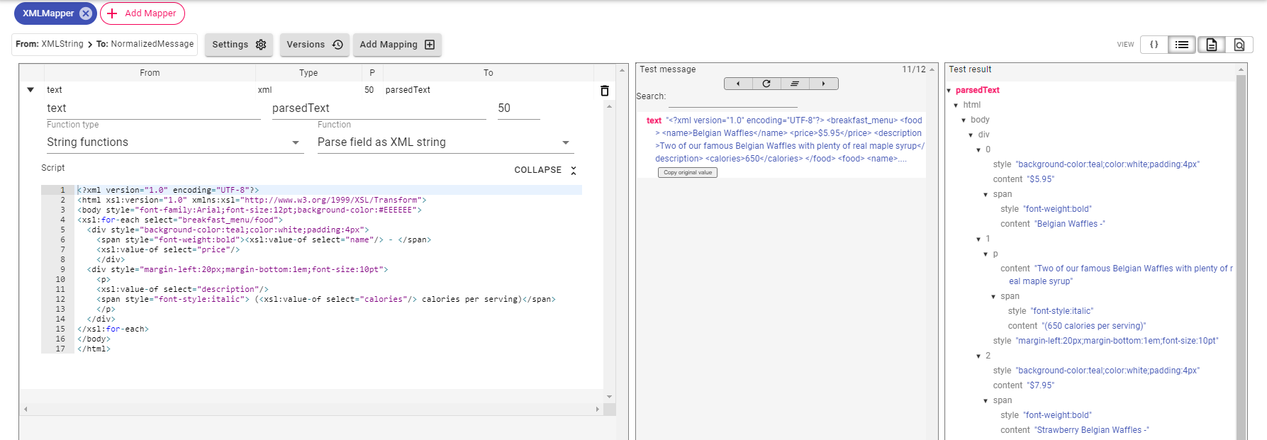Click the 11/12 message counter

(x=914, y=69)
